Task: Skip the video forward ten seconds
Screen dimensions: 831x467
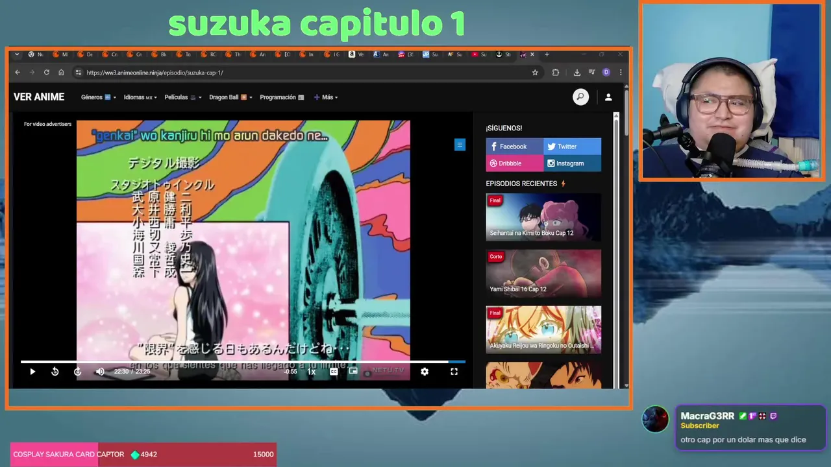Action: [x=77, y=372]
